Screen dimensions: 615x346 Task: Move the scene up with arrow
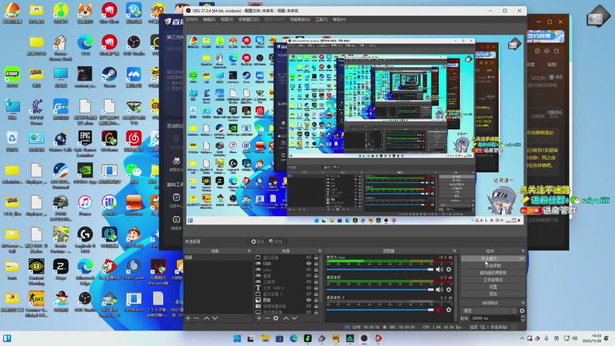(206, 318)
